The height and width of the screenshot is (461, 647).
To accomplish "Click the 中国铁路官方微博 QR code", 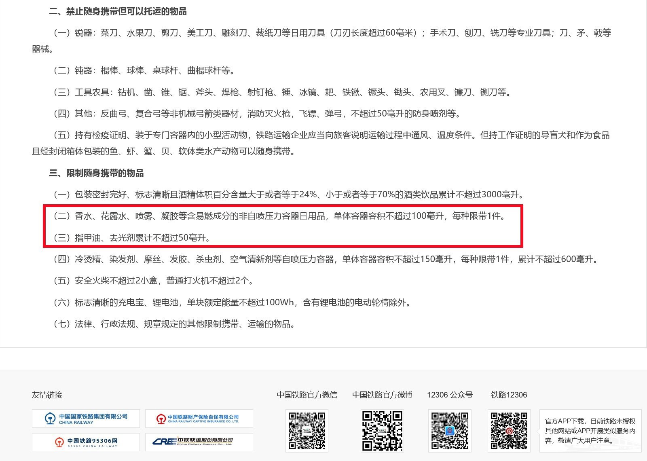I will [x=382, y=431].
